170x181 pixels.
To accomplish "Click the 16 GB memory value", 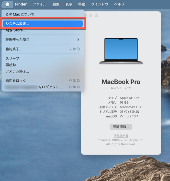I will pyautogui.click(x=124, y=102).
